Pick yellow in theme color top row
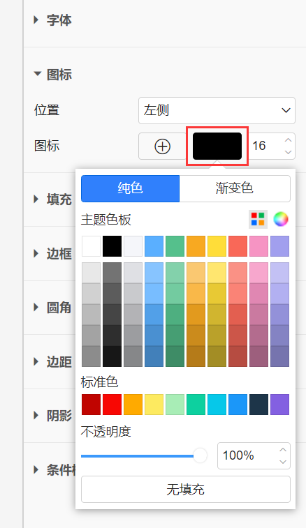306x528 pixels. tap(217, 246)
